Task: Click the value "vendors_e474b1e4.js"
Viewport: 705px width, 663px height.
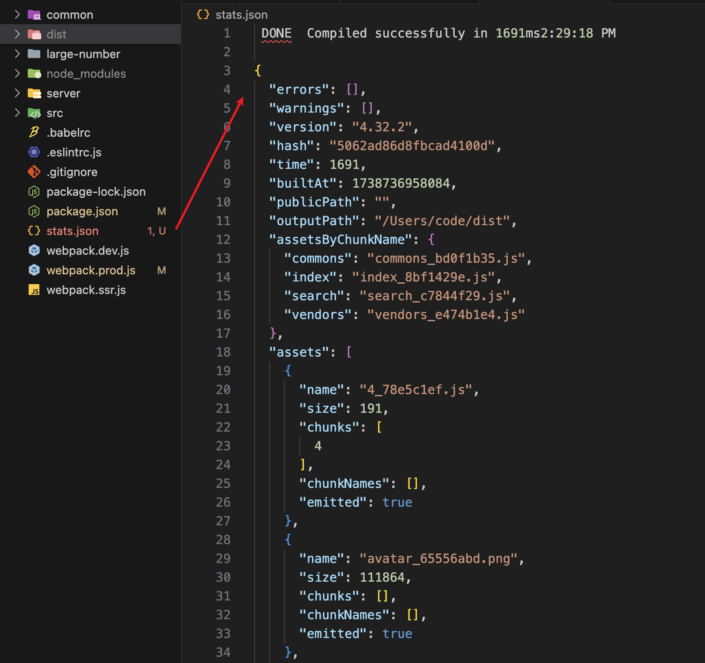Action: tap(446, 315)
